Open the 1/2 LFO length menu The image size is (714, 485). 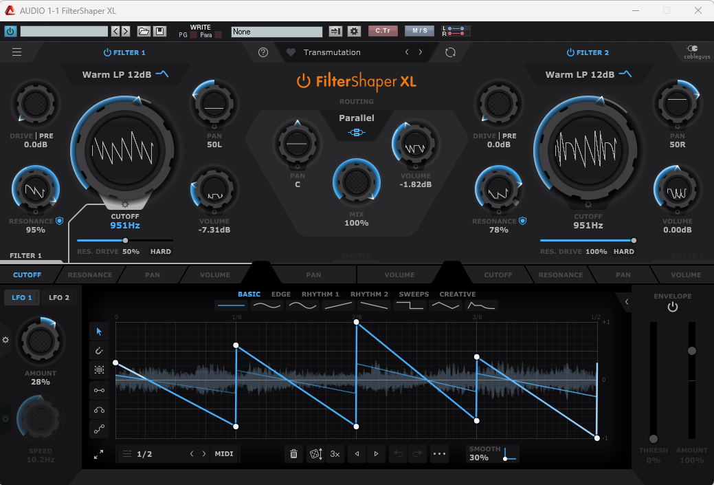(x=144, y=454)
